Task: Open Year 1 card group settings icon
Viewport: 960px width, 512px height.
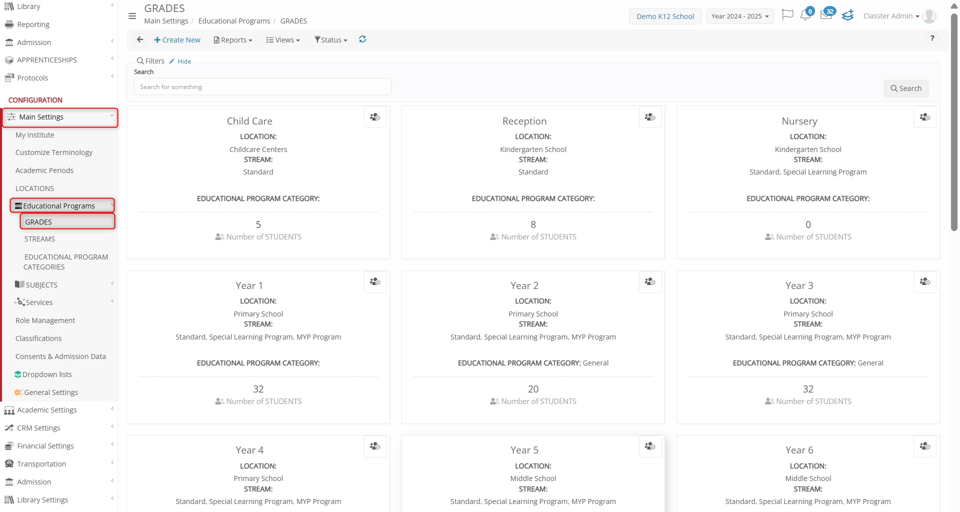Action: pos(375,281)
